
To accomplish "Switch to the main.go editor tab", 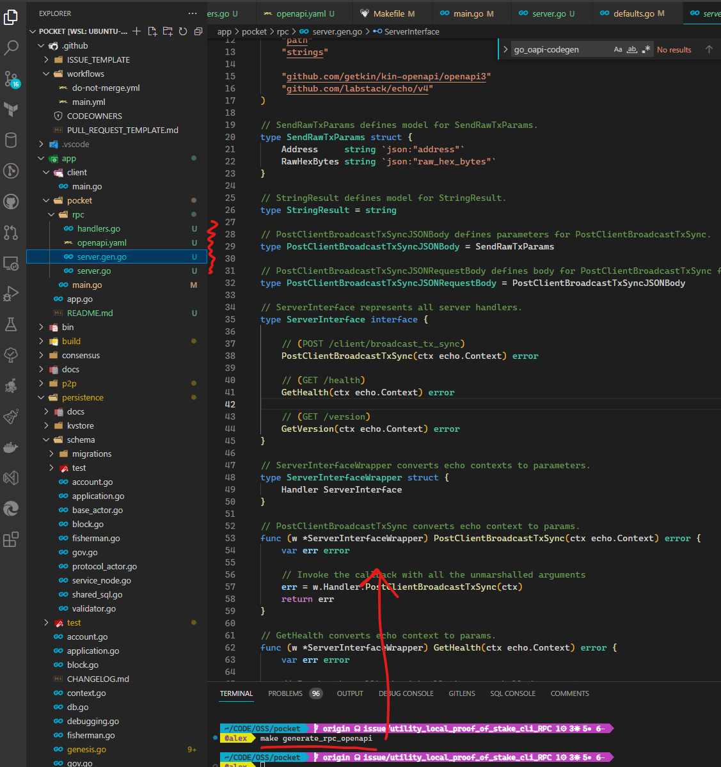I will pos(468,13).
